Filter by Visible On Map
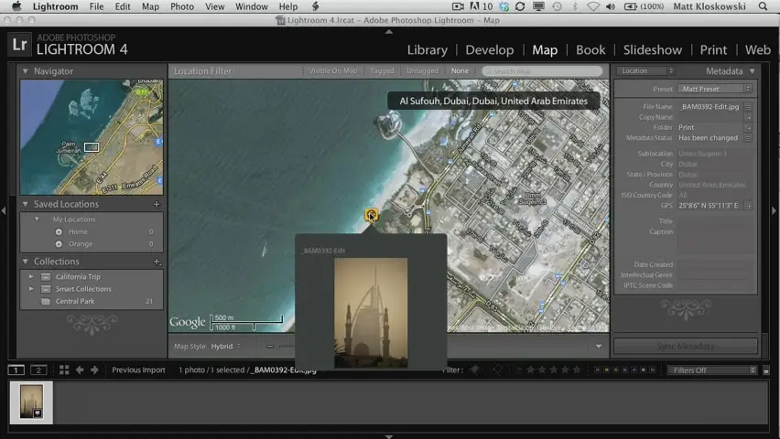780x439 pixels. coord(333,70)
